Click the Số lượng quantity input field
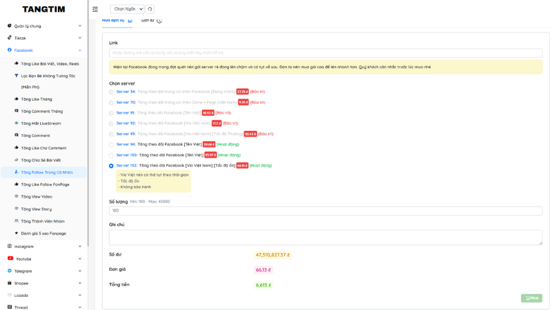Viewport: 552px width, 310px height. pos(325,211)
